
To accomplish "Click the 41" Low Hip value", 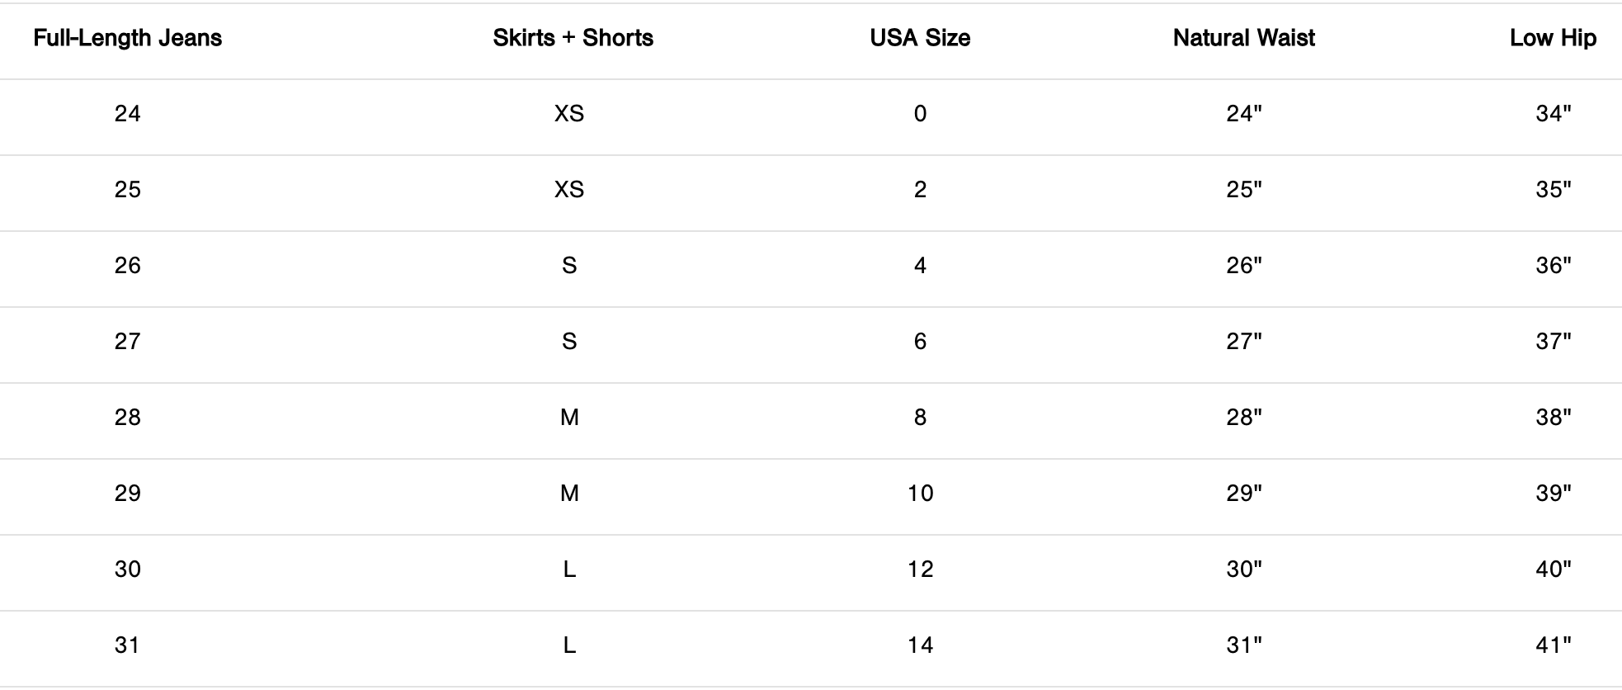I will coord(1553,645).
